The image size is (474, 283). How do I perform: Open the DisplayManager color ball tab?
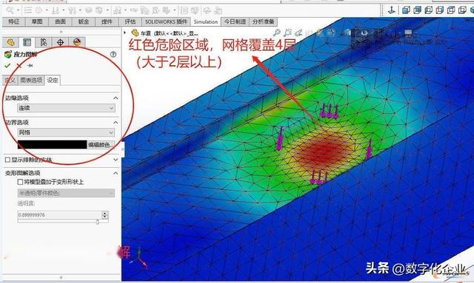click(x=77, y=42)
